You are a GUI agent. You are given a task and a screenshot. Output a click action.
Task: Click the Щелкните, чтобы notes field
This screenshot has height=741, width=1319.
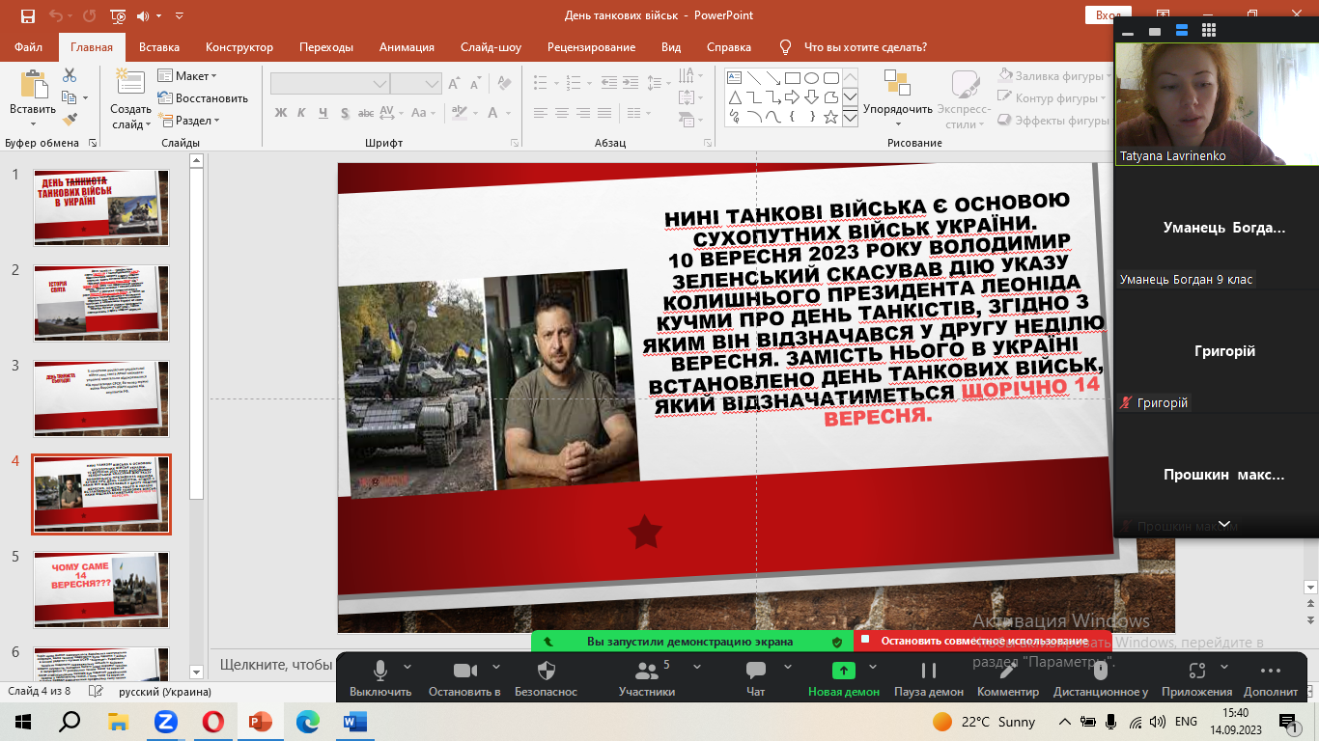(276, 664)
